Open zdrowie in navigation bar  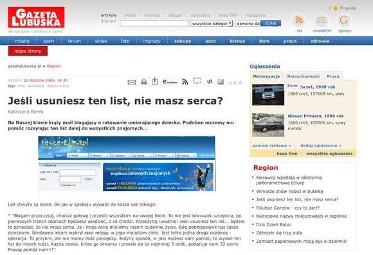pyautogui.click(x=320, y=41)
